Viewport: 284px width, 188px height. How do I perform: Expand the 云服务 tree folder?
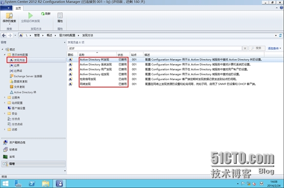click(x=5, y=97)
